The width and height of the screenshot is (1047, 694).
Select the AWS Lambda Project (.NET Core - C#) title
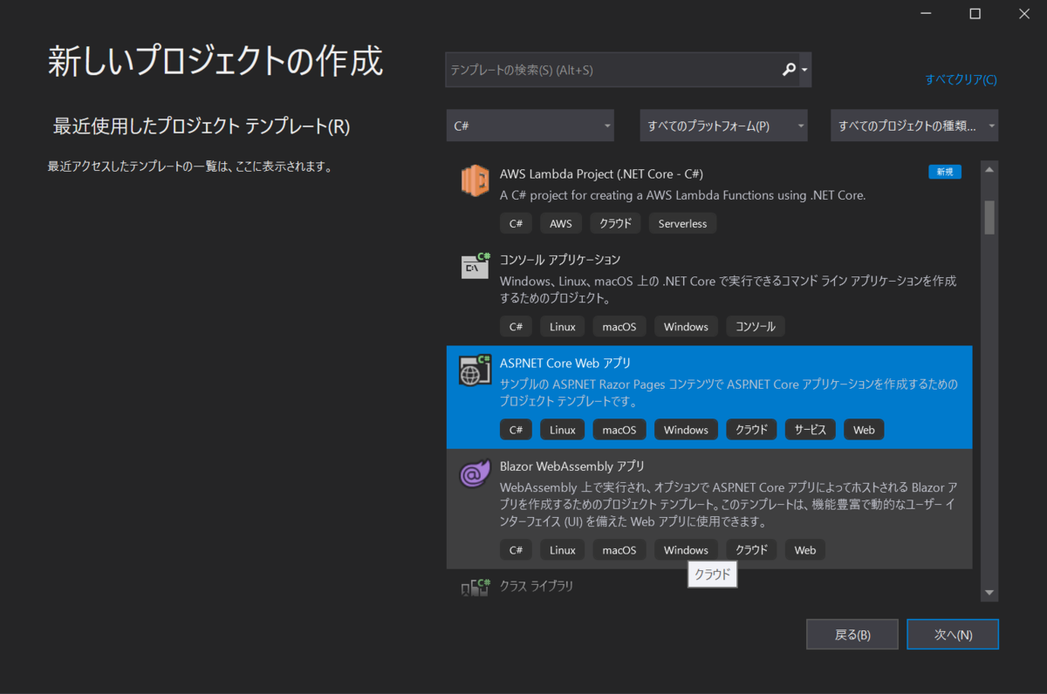(601, 173)
